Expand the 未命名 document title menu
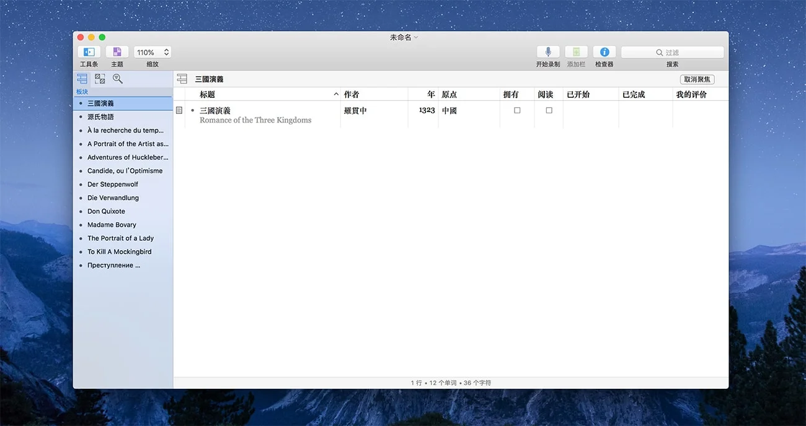Screen dimensions: 806x426 [416, 37]
